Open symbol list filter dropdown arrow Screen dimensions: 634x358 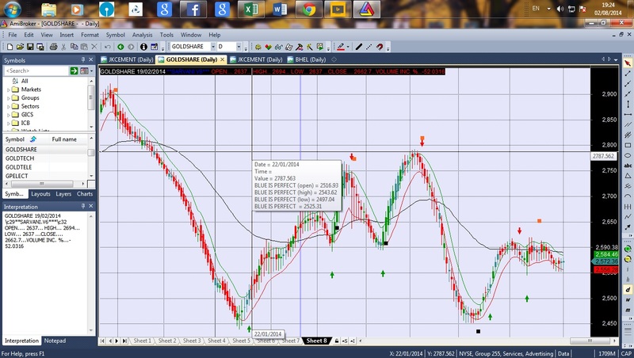(91, 70)
